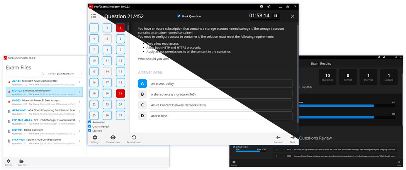406x170 pixels.
Task: Click the 1 Skipped results card
Action: pyautogui.click(x=389, y=77)
